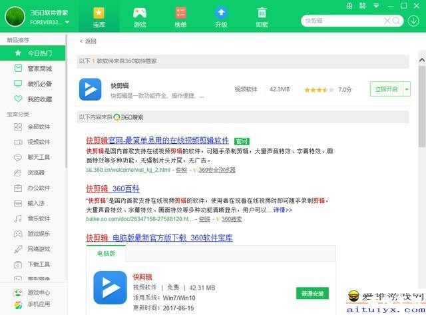Viewport: 426px width, 315px height.
Task: Click the 360搜索 logo in section header
Action: [128, 117]
